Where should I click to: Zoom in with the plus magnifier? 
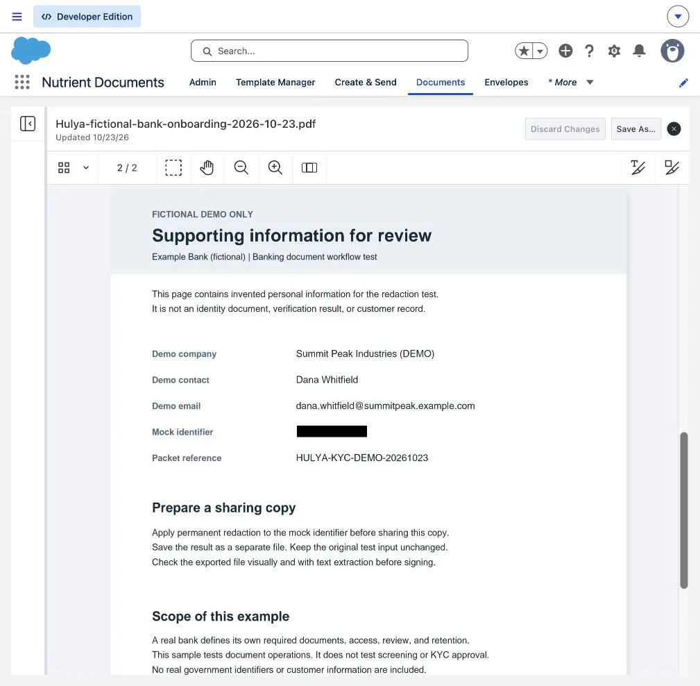pyautogui.click(x=275, y=167)
